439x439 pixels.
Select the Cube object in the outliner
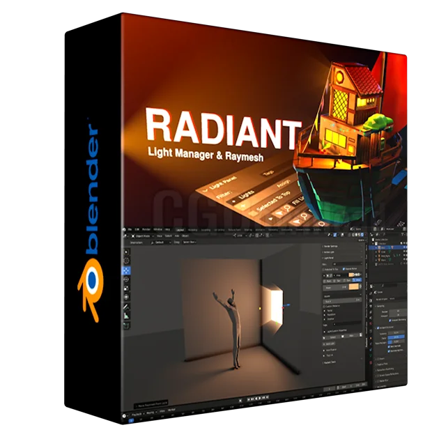[383, 252]
